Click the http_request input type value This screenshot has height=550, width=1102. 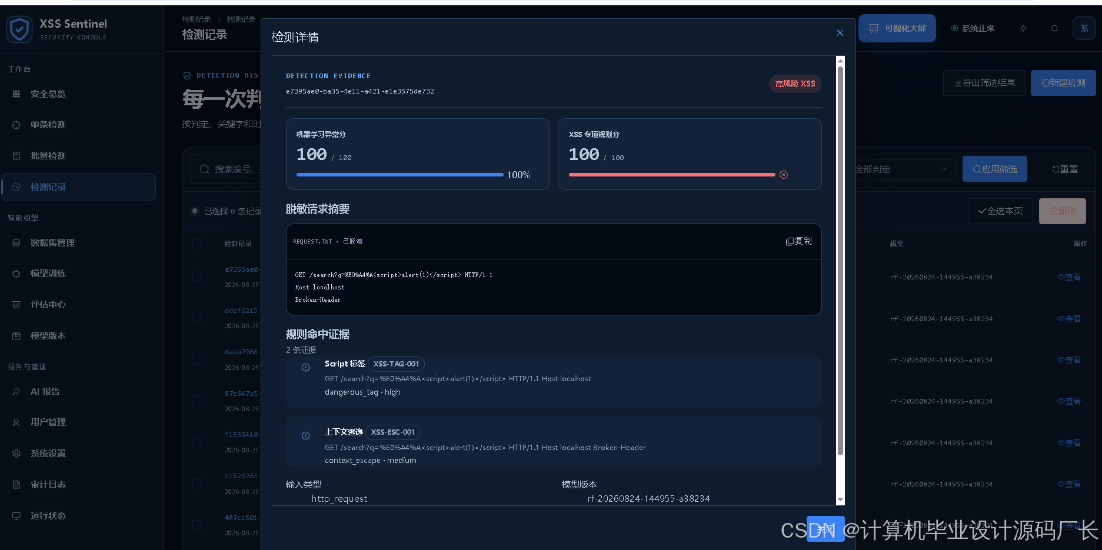tap(339, 499)
